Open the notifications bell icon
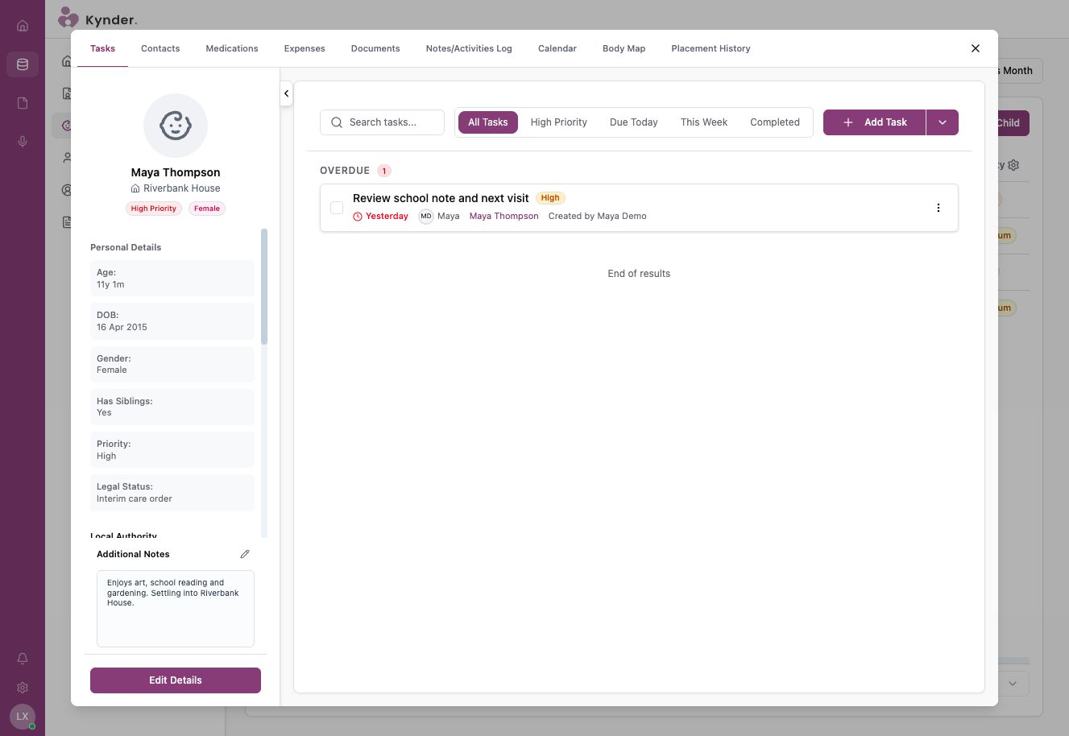The image size is (1069, 736). [x=23, y=659]
